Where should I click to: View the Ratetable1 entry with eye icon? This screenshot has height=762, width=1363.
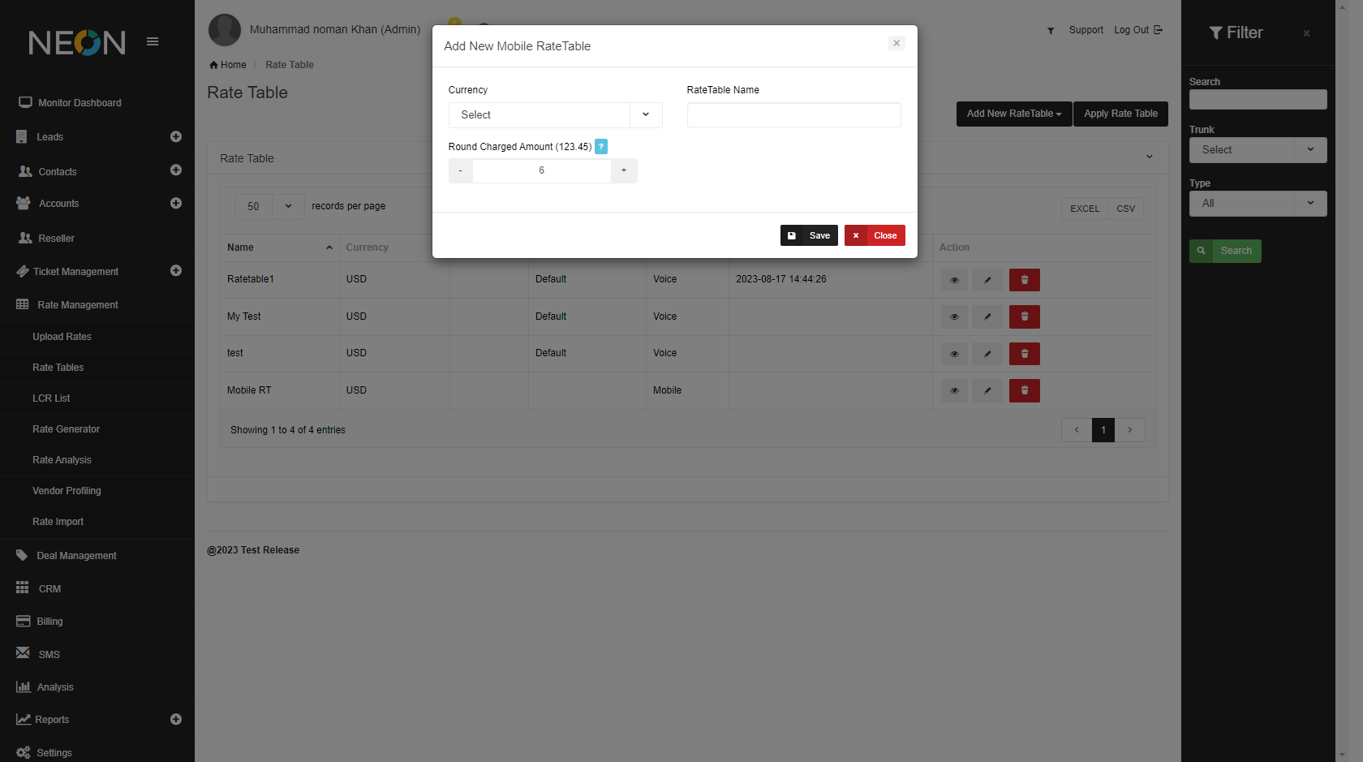coord(954,280)
